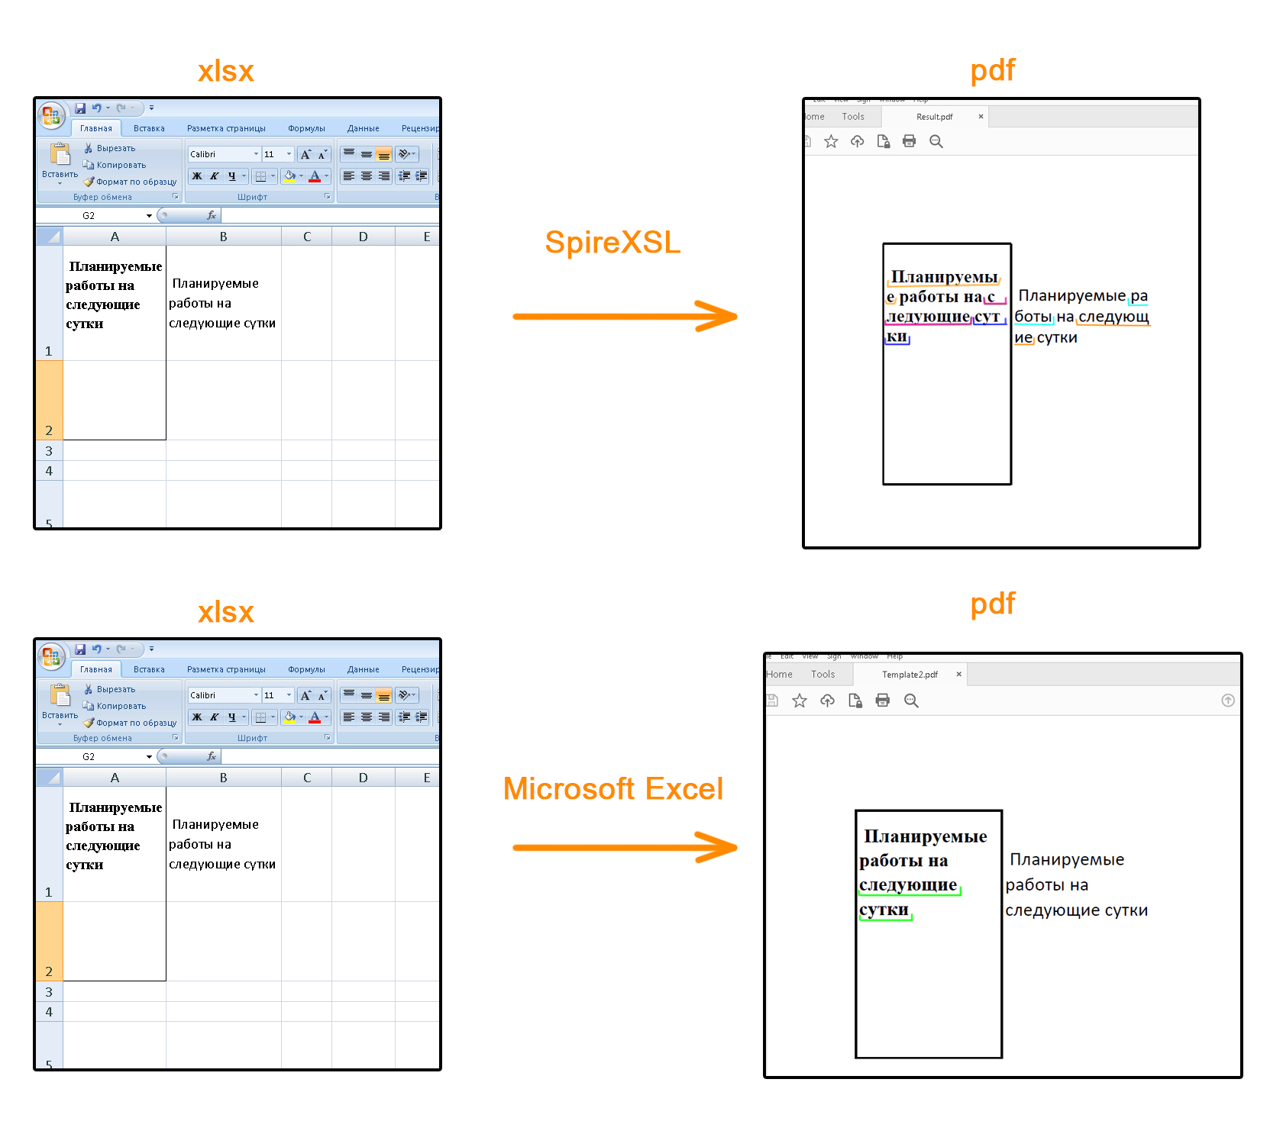This screenshot has width=1283, height=1134.
Task: Expand Name Box G2 dropdown in top Excel
Action: point(149,216)
